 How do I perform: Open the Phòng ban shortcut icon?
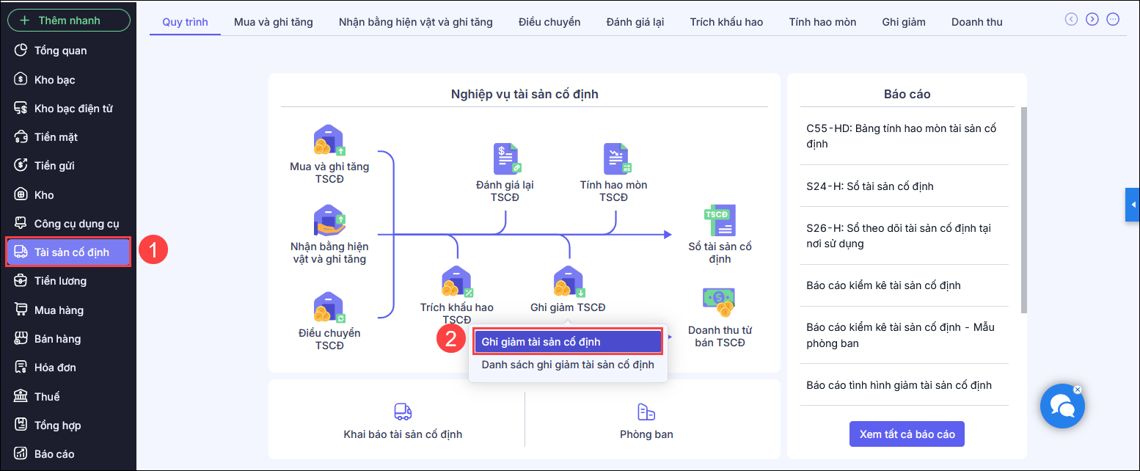646,412
